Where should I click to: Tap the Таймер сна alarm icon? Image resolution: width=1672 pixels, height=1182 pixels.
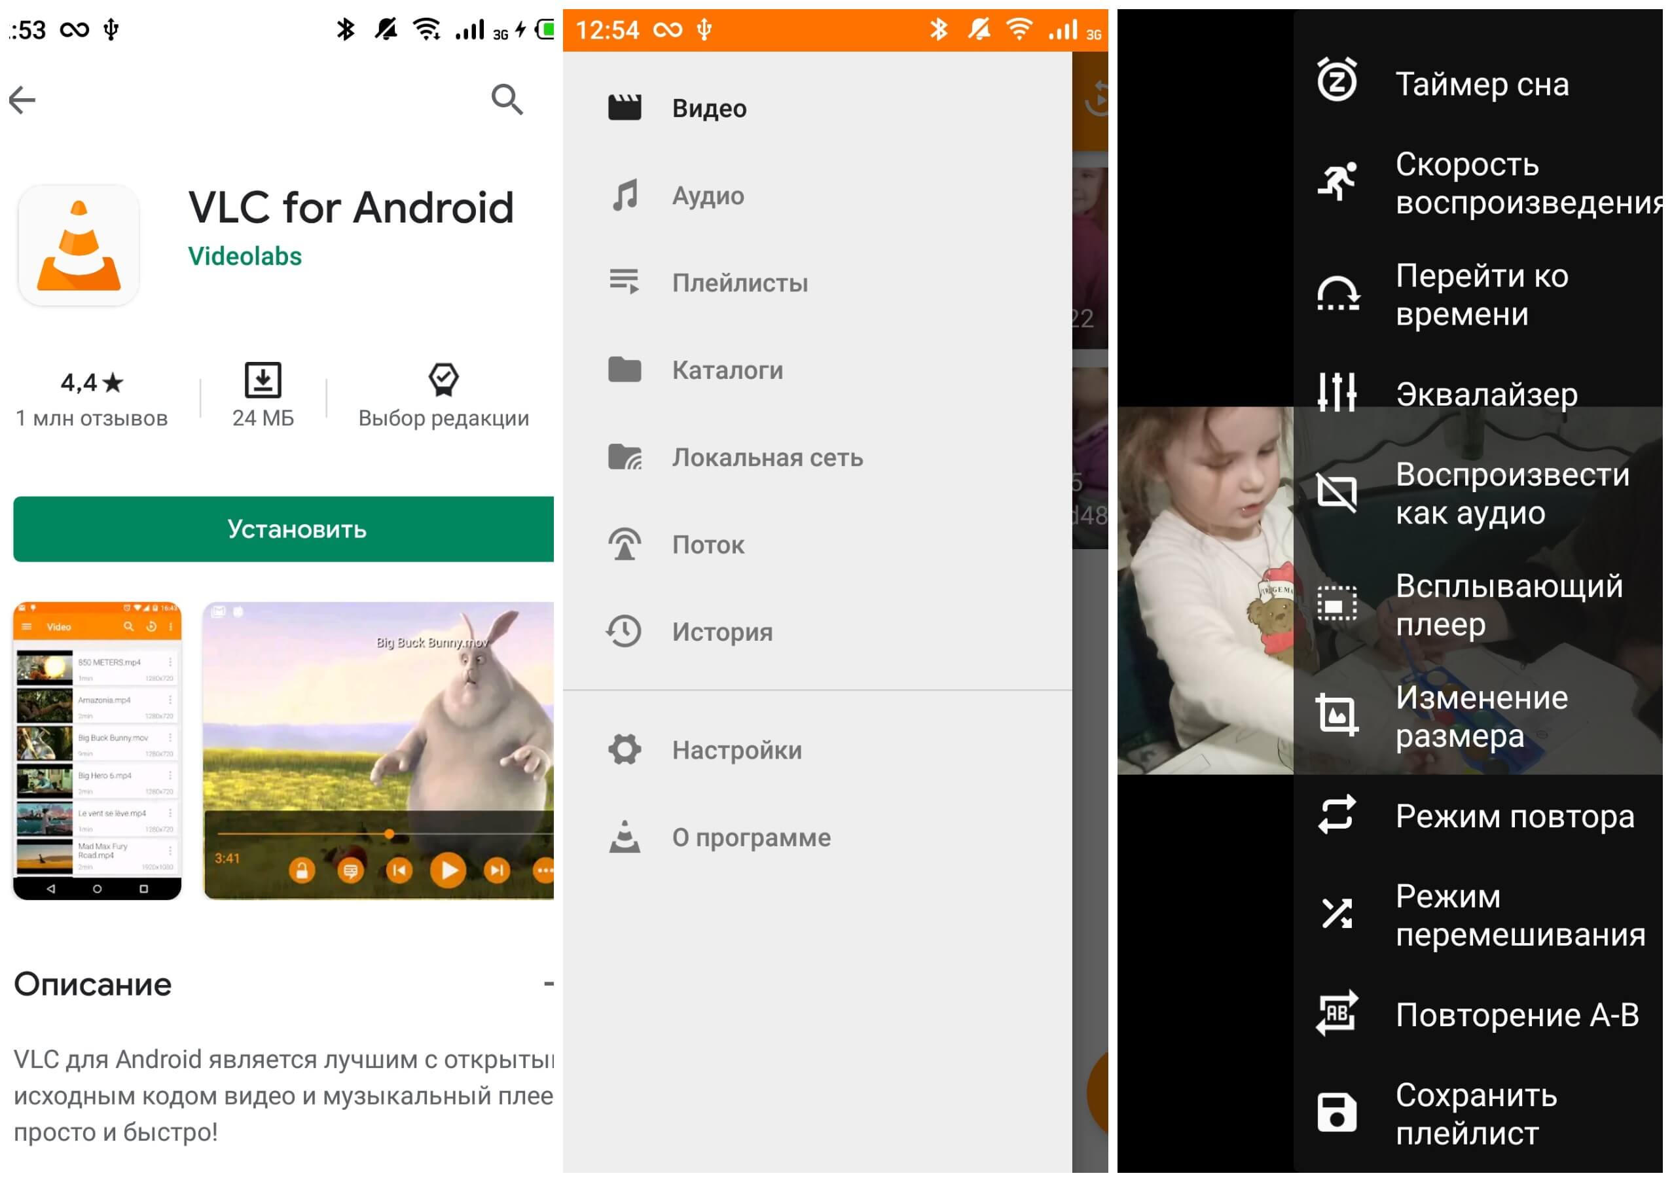click(x=1337, y=80)
